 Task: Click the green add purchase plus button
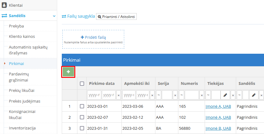point(68,71)
